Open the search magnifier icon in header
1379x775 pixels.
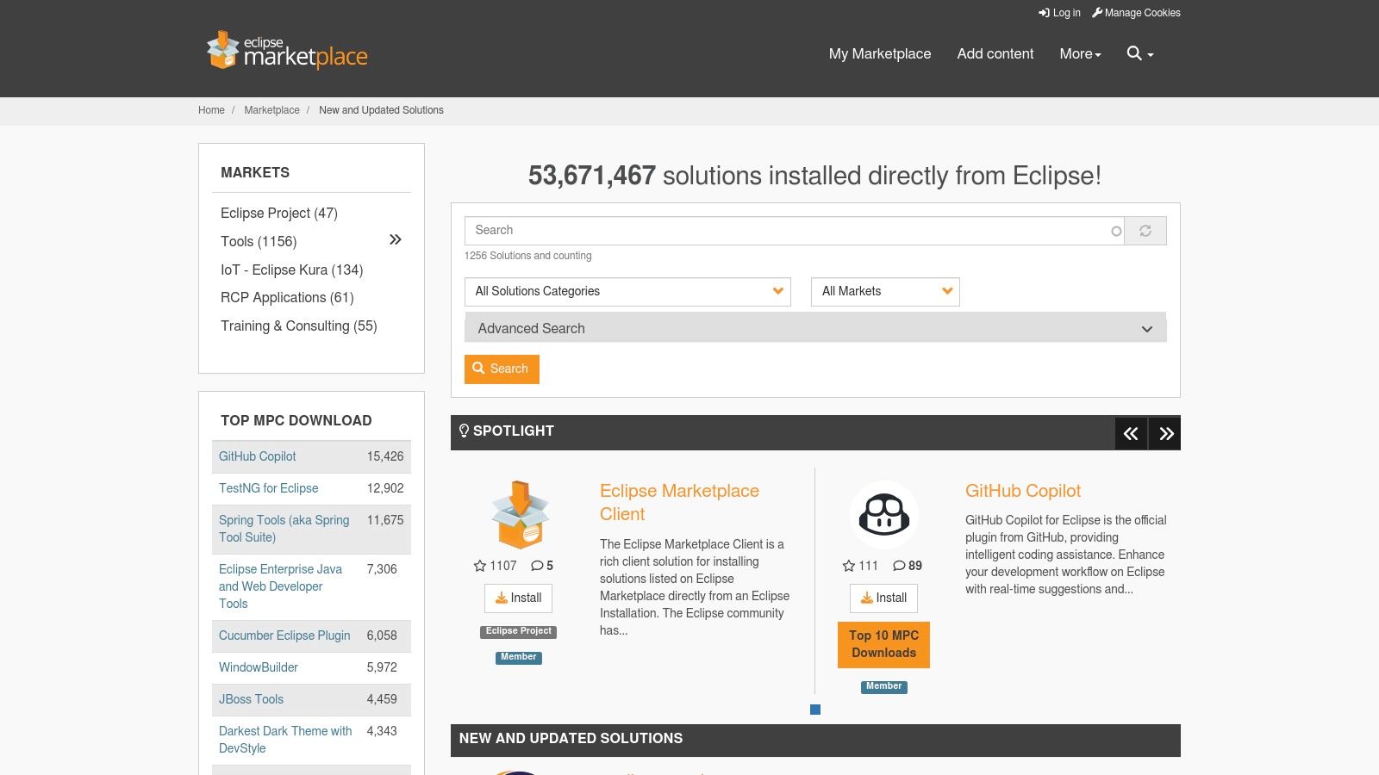1135,53
